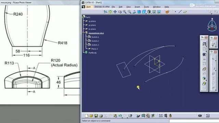Click the What's This help icon
219x123 pixels.
(x=130, y=116)
